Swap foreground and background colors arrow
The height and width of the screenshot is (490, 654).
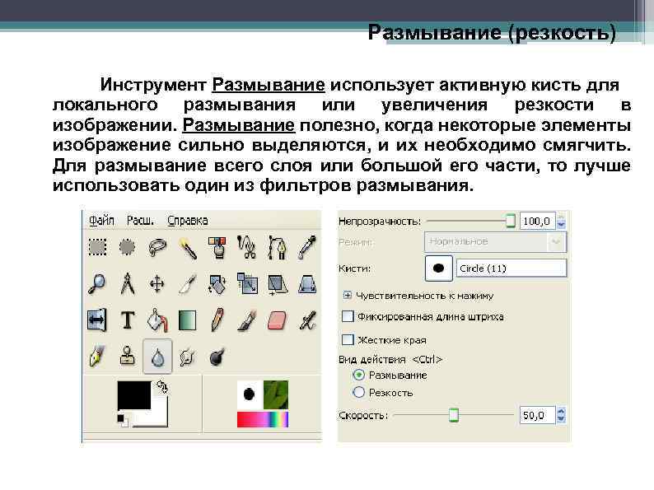[162, 387]
